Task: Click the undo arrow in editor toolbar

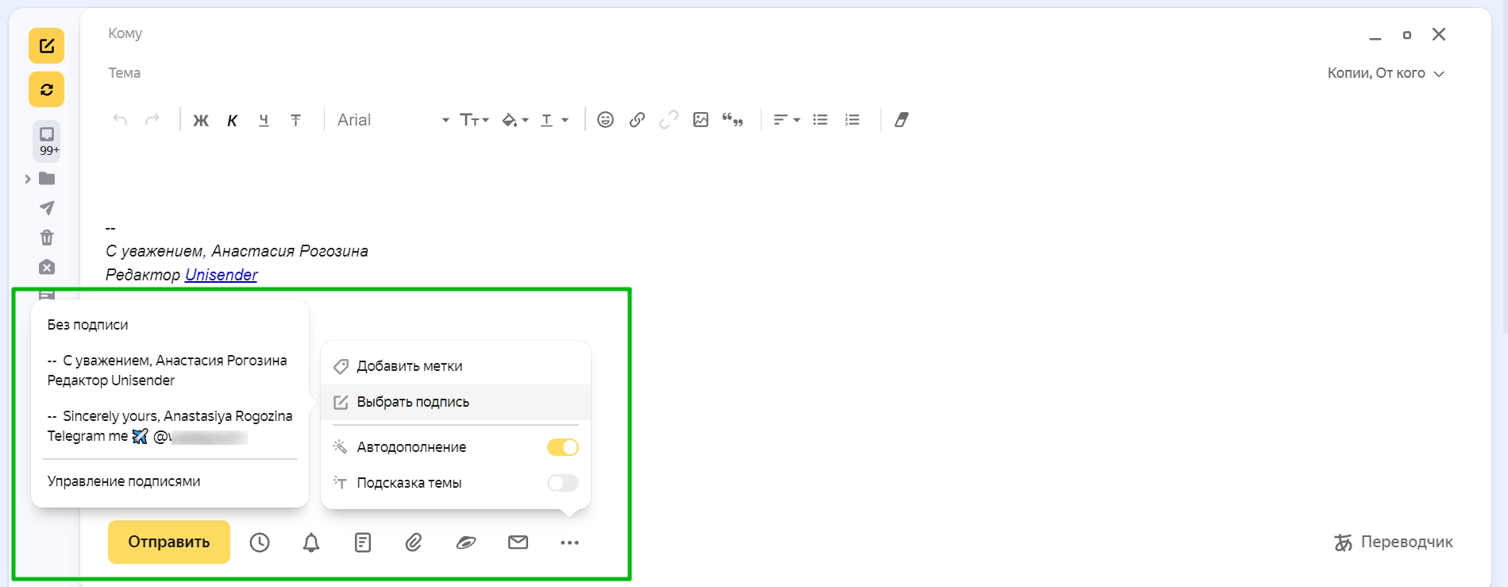Action: pyautogui.click(x=120, y=120)
